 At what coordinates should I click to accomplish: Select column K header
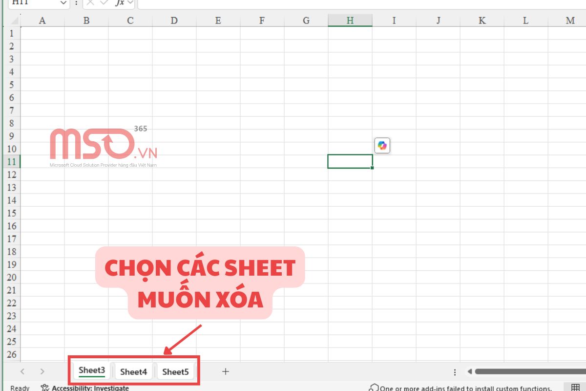[481, 21]
